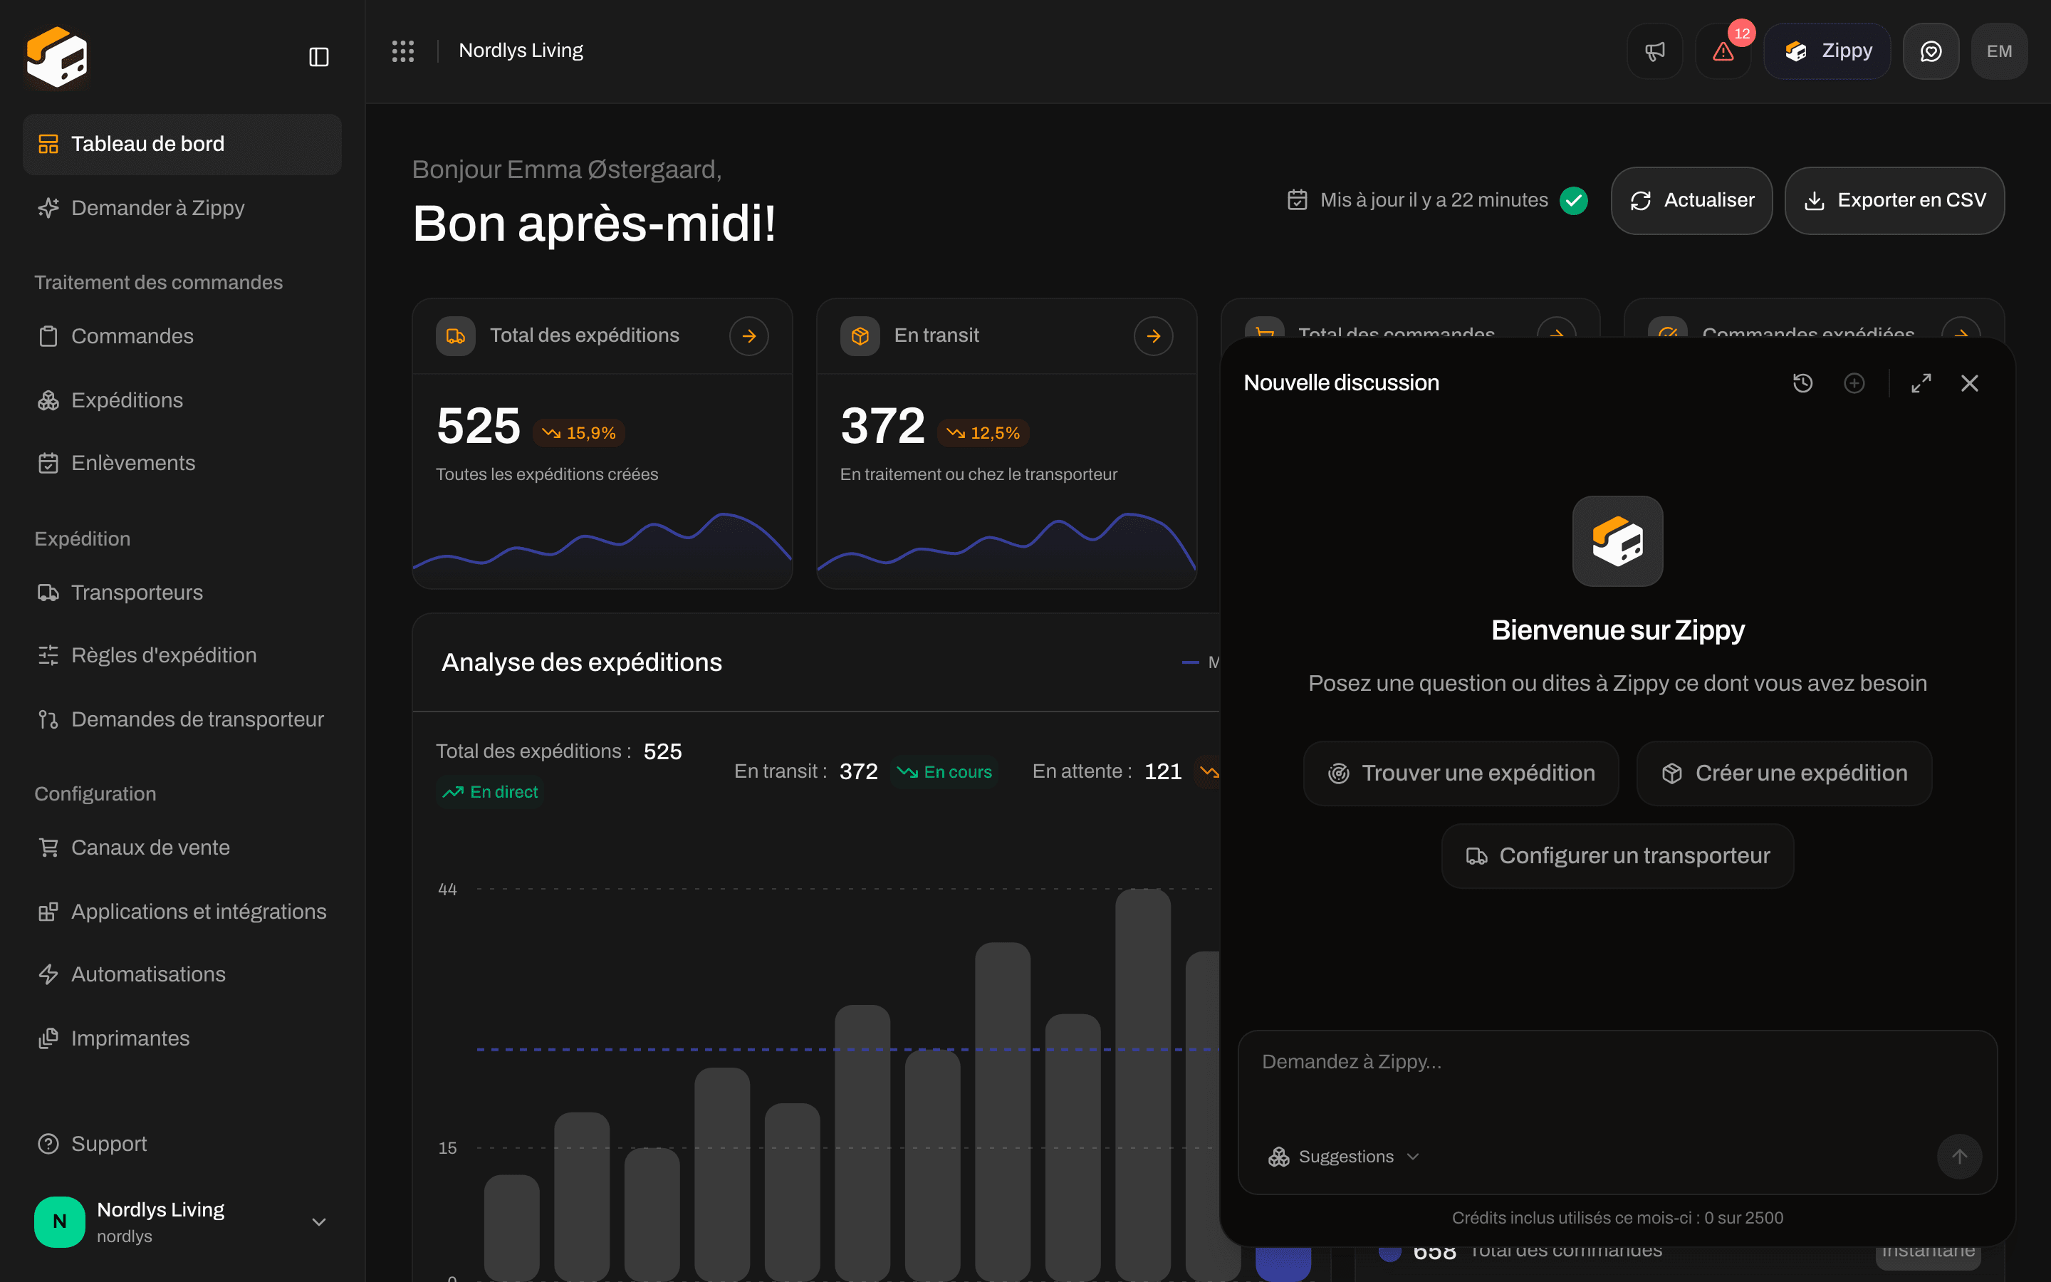Choose Trouver une expédition suggestion
This screenshot has height=1282, width=2051.
pyautogui.click(x=1461, y=773)
